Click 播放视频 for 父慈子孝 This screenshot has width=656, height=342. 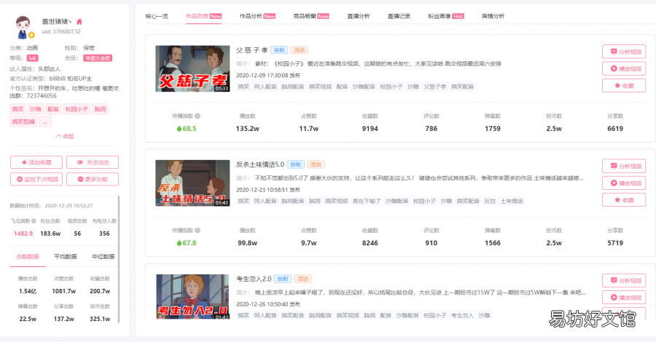click(624, 68)
